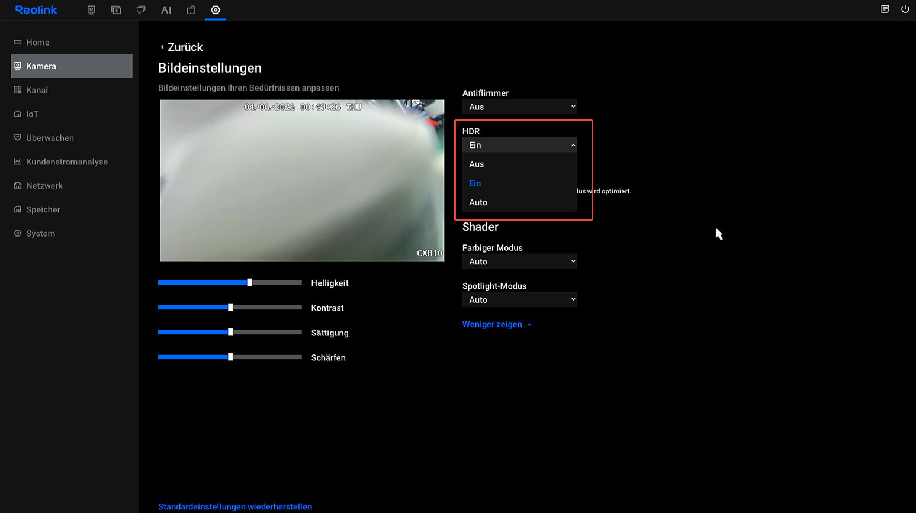916x513 pixels.
Task: Click the Schärfen slider handle
Action: (230, 357)
